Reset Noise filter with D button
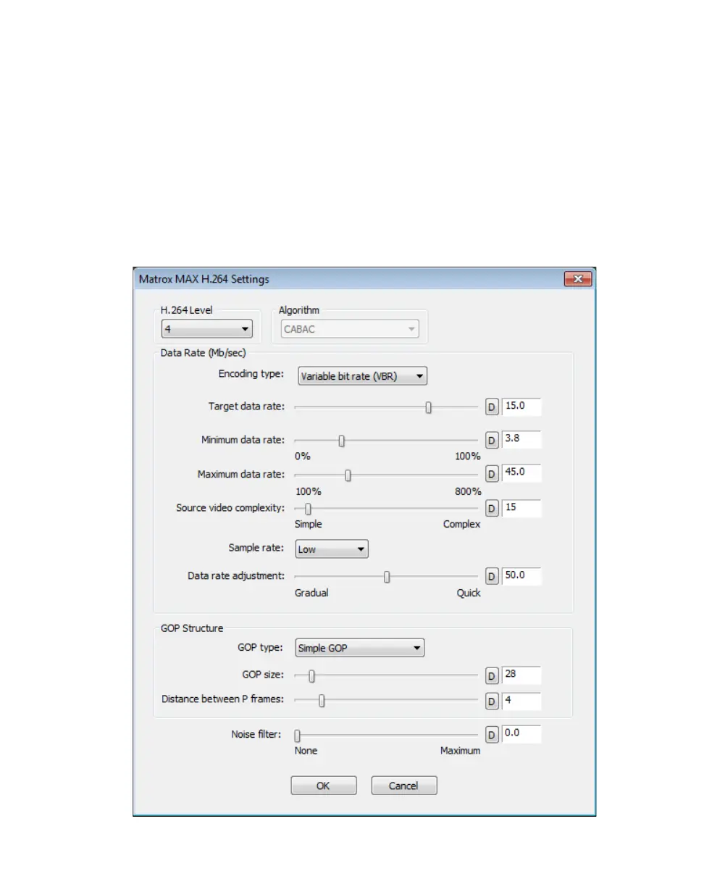Image resolution: width=704 pixels, height=887 pixels. [491, 734]
